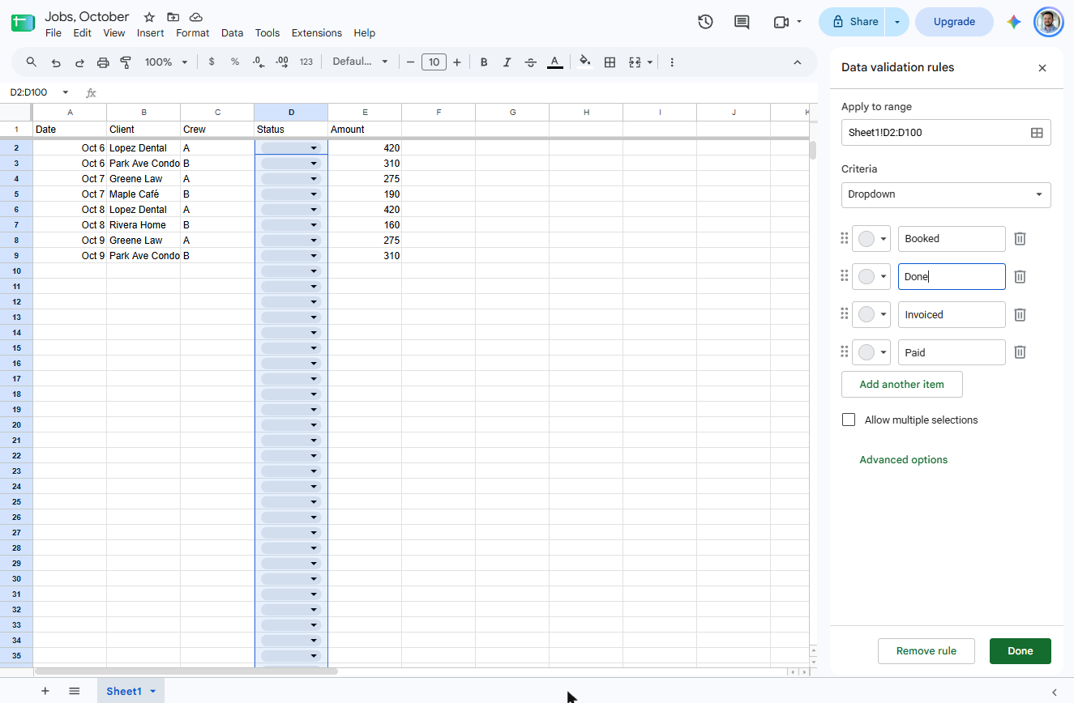This screenshot has width=1074, height=703.
Task: Apply strikethrough formatting
Action: click(x=531, y=62)
